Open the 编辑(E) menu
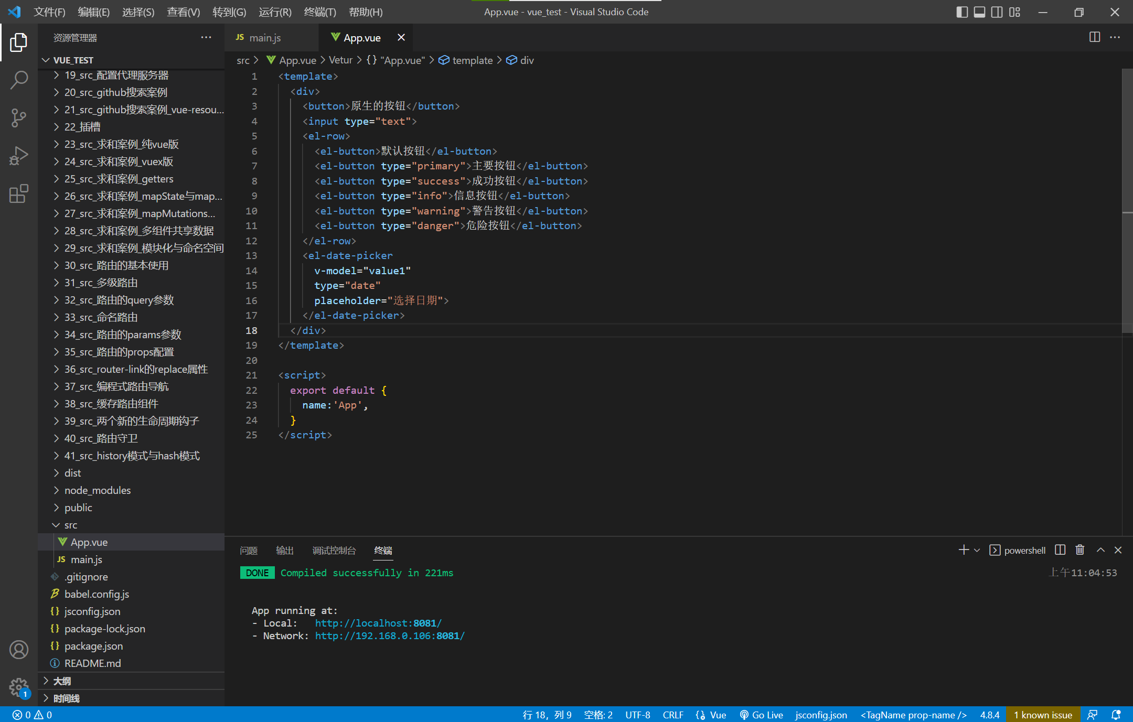Image resolution: width=1133 pixels, height=722 pixels. pos(93,12)
